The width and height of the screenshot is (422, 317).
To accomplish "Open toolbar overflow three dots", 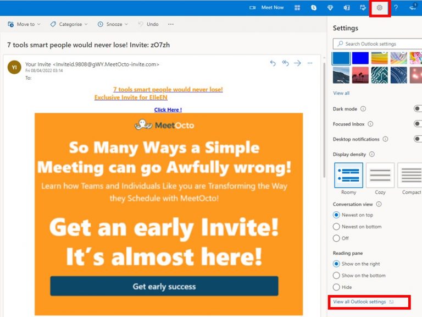I will (171, 24).
